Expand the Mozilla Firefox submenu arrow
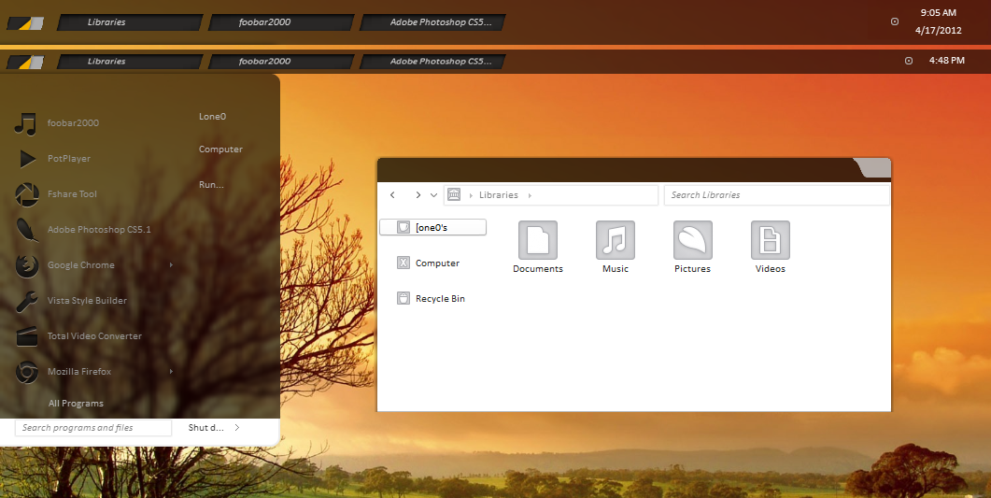 171,372
